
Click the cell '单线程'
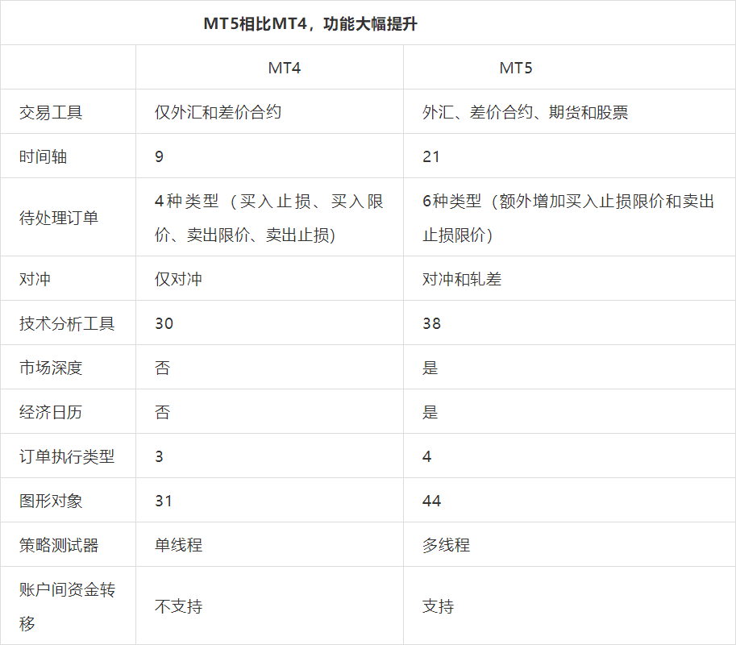tap(178, 545)
